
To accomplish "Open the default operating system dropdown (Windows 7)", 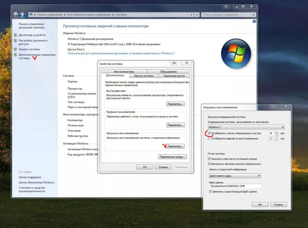I will click(246, 127).
